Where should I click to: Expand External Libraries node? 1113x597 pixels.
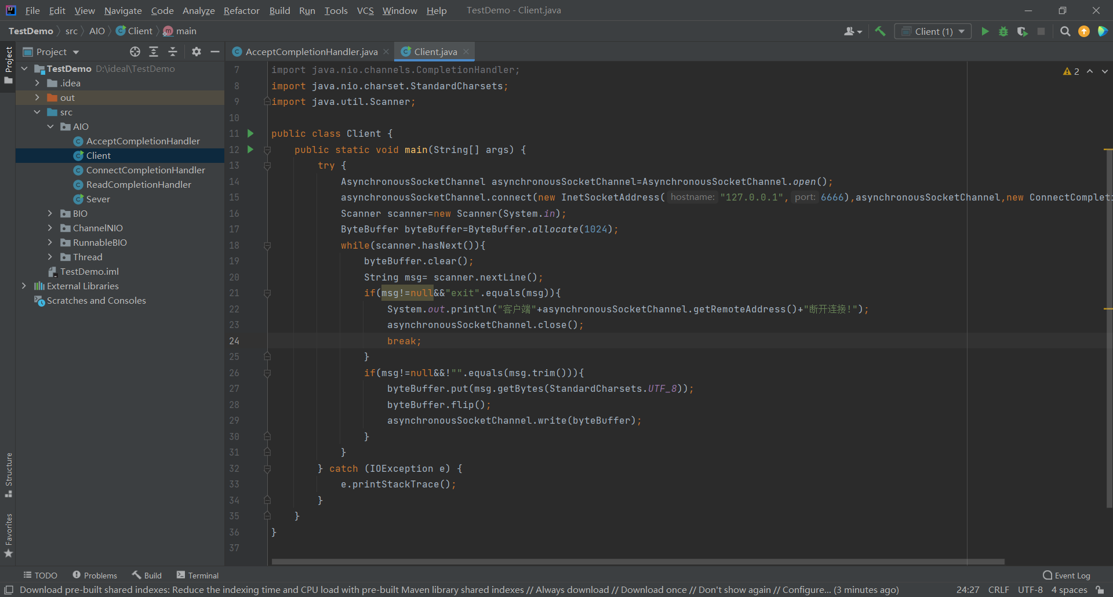[24, 286]
